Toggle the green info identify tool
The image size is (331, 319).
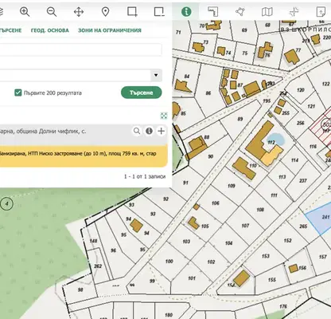(186, 12)
